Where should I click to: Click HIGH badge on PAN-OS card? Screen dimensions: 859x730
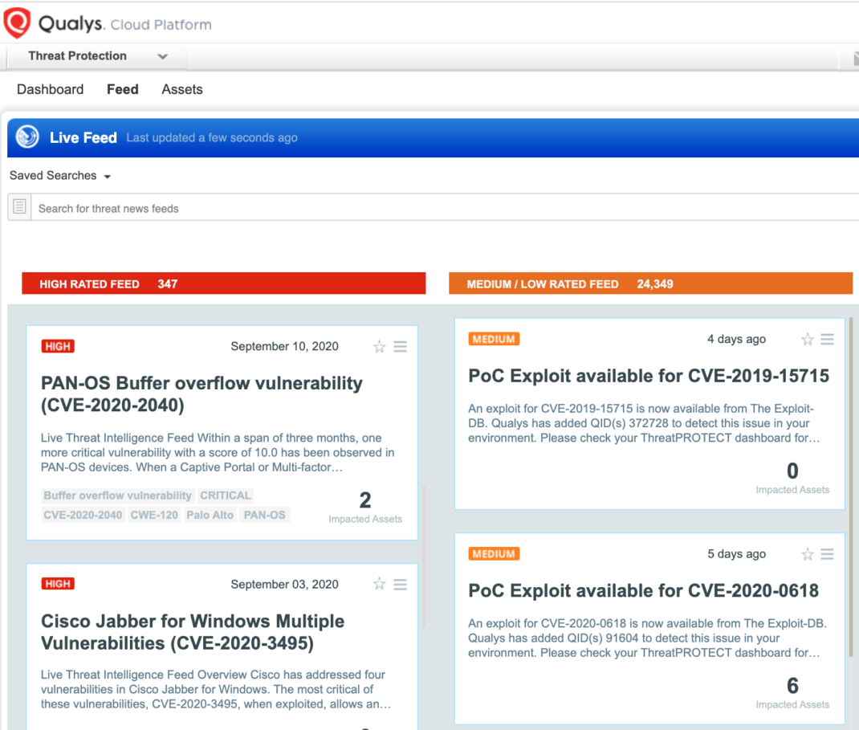[58, 346]
